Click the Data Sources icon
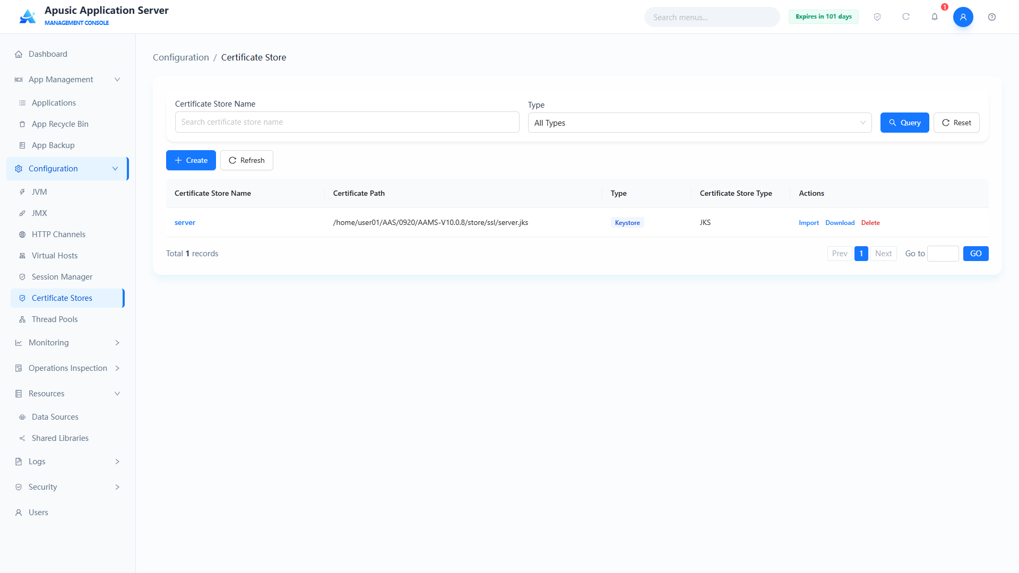The width and height of the screenshot is (1019, 573). 22,417
